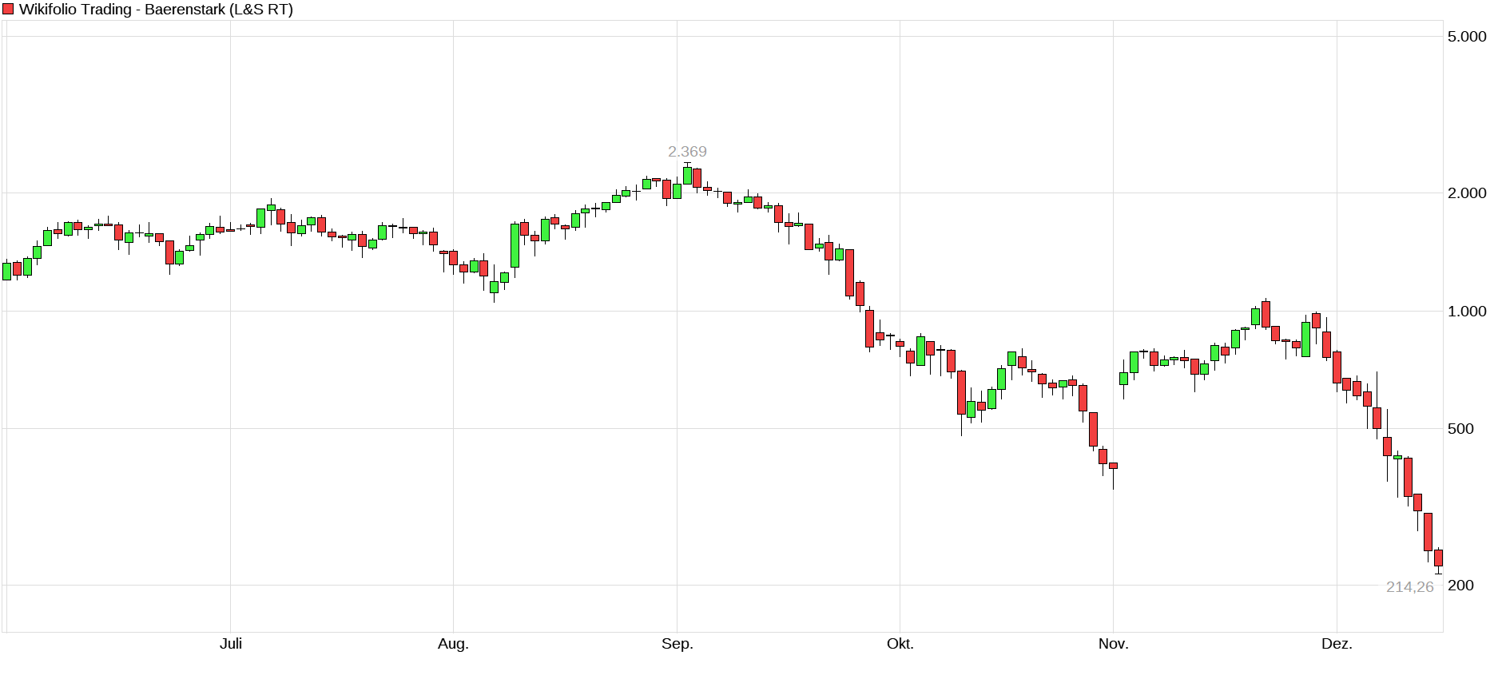Click the Sep. time axis label
The image size is (1502, 683).
pyautogui.click(x=677, y=644)
